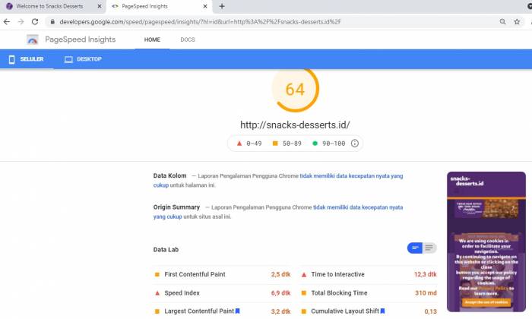
Task: Click the Largest Contentful Paint metric label
Action: (x=199, y=311)
